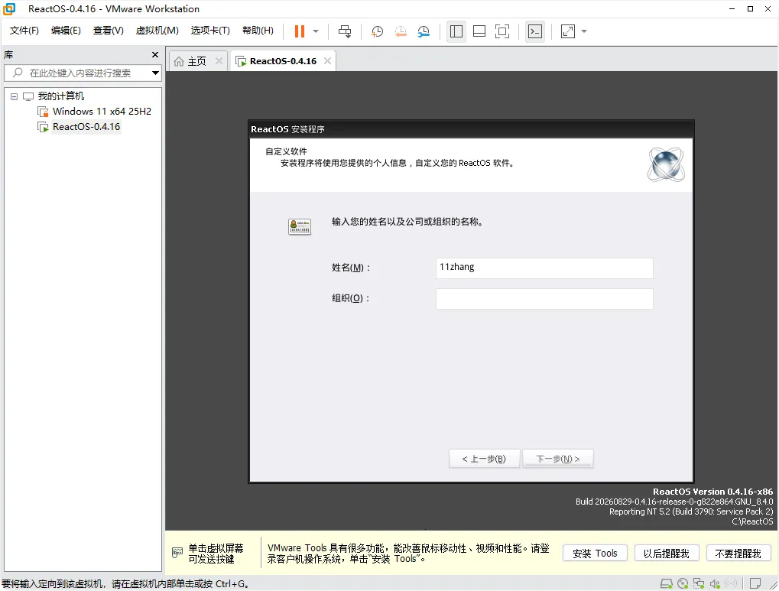
Task: Collapse the 我的计算机 tree node
Action: pos(14,96)
